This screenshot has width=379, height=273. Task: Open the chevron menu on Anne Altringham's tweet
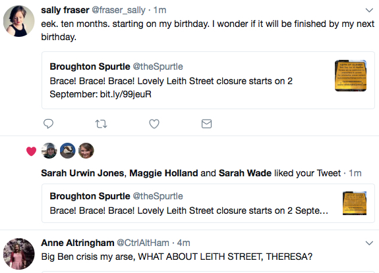point(369,243)
